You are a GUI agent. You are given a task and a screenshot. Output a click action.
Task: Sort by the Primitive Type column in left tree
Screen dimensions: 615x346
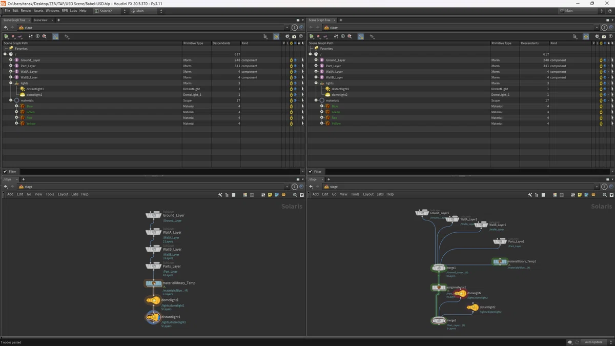coord(197,43)
